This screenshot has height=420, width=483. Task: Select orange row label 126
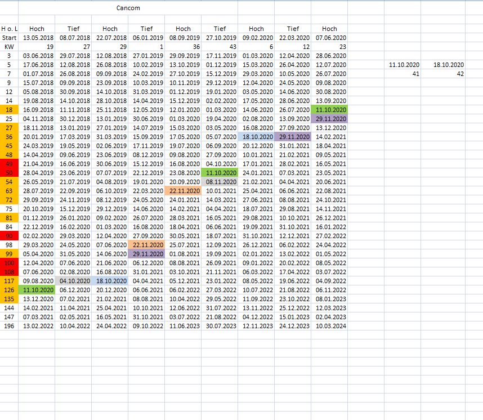(x=9, y=290)
